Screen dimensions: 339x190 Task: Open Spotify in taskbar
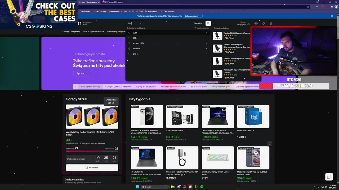pos(202,187)
